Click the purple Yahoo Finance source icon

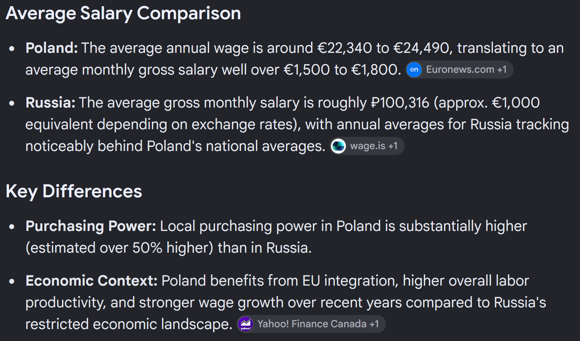(246, 324)
